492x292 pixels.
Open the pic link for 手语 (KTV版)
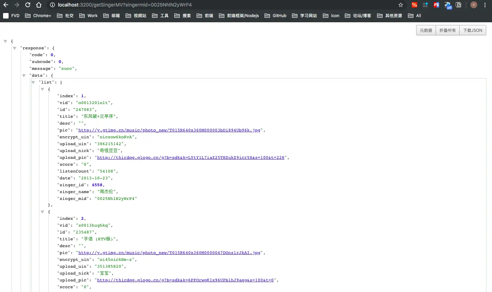pyautogui.click(x=169, y=253)
